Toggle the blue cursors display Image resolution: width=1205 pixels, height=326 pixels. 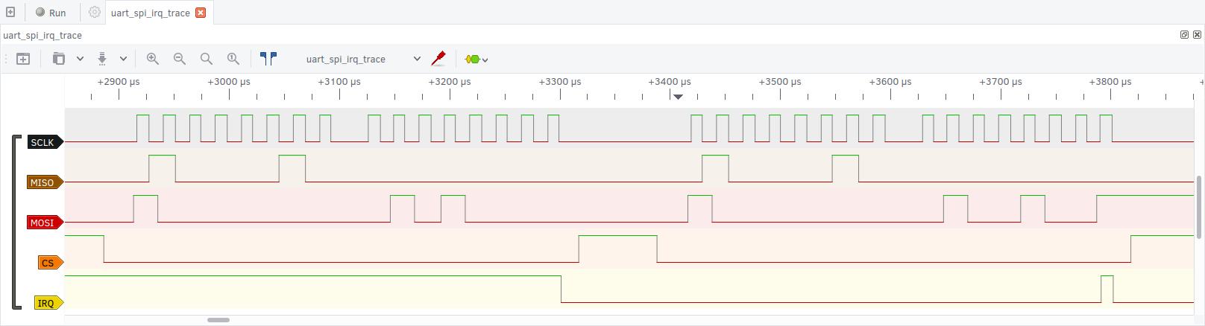[x=268, y=59]
